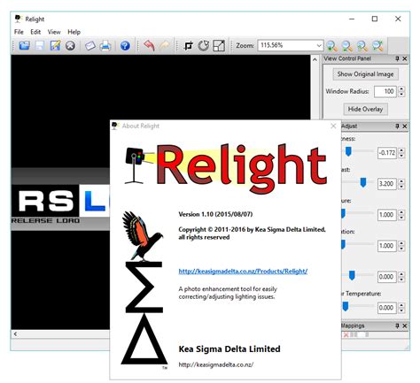Click up arrow beside the Temperature value
420x383 pixels.
(x=401, y=305)
